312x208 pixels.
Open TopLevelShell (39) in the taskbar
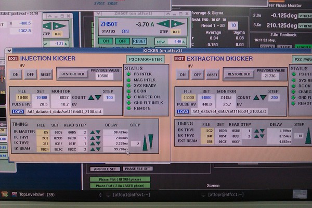click(33, 194)
